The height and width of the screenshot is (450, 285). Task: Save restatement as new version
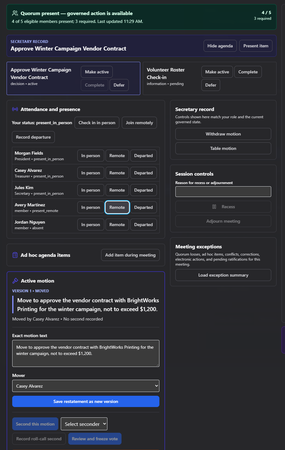click(86, 401)
